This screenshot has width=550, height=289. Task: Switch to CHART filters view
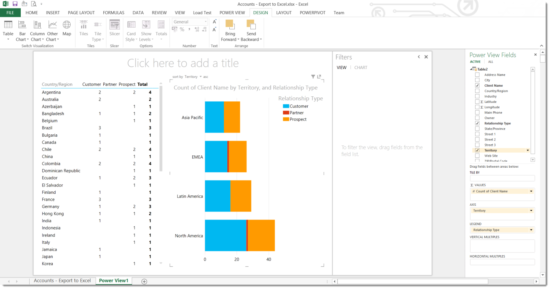361,68
